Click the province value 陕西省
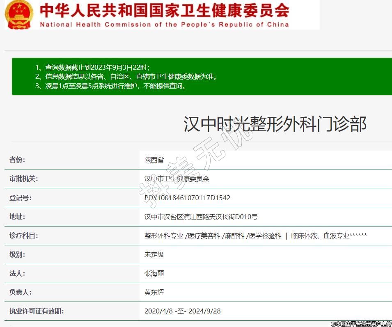The image size is (392, 327). pos(154,160)
